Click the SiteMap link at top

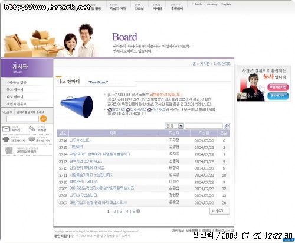click(212, 4)
